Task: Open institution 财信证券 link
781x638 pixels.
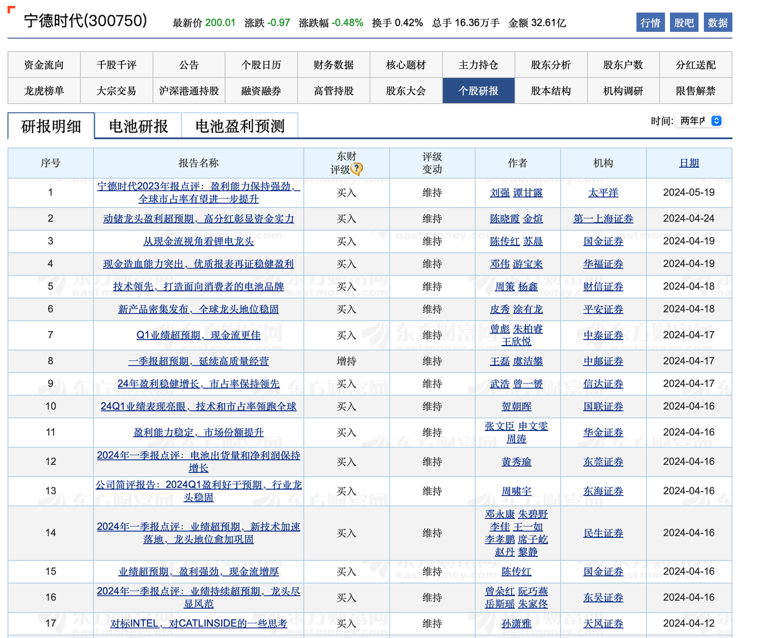Action: click(603, 286)
